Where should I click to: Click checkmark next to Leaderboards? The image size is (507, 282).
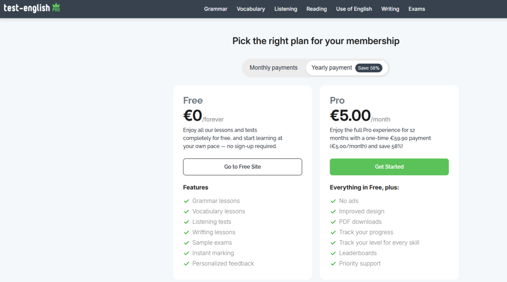pyautogui.click(x=333, y=253)
